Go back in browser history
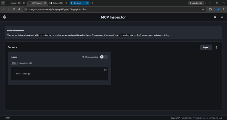Viewport: 227px width, 120px height. pyautogui.click(x=3, y=9)
